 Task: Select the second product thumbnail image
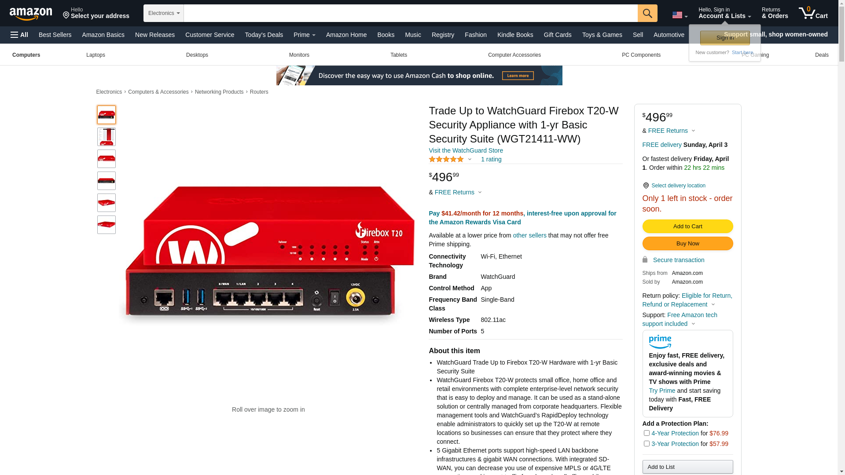click(x=107, y=137)
